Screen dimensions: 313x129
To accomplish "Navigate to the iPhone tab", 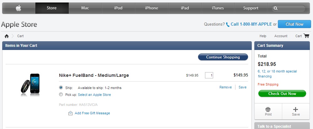I will point(152,8).
